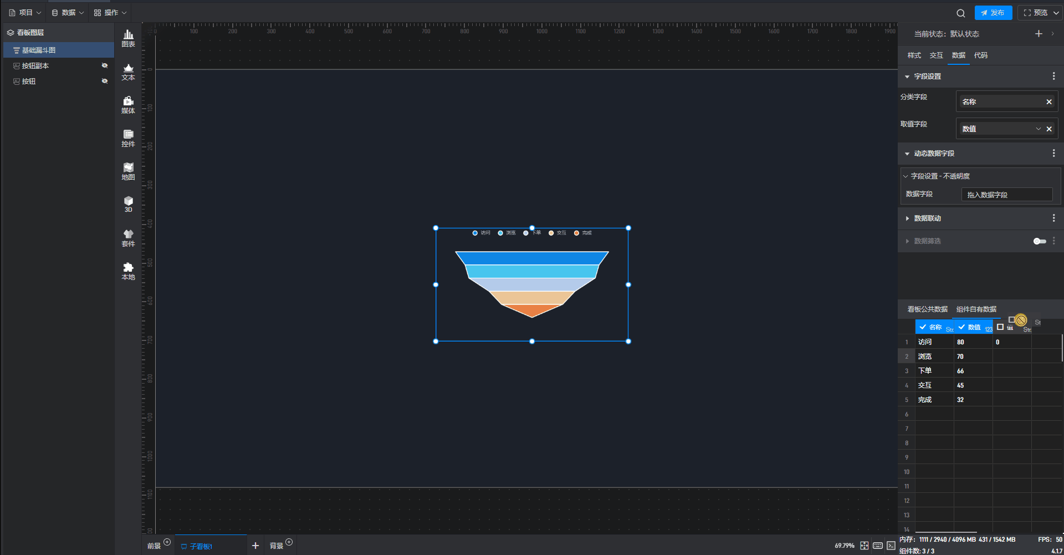Image resolution: width=1064 pixels, height=555 pixels.
Task: Enable the 数据筛选 toggle switch
Action: (1040, 241)
